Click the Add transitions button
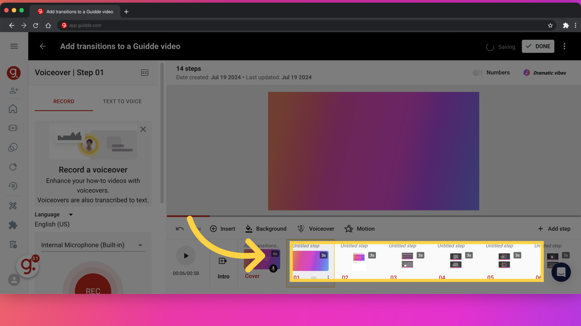The height and width of the screenshot is (326, 581). pyautogui.click(x=262, y=246)
